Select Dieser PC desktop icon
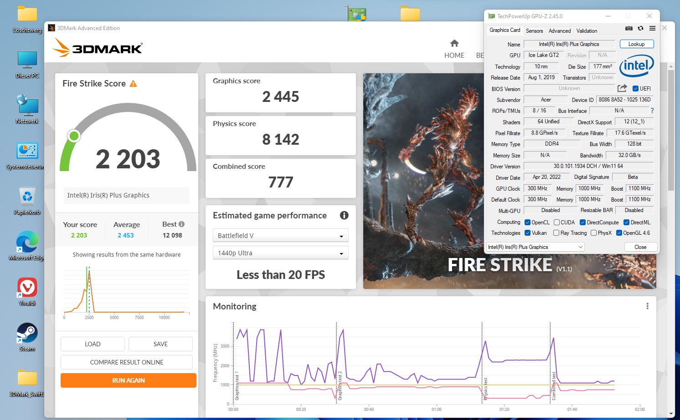This screenshot has width=680, height=420. [27, 64]
